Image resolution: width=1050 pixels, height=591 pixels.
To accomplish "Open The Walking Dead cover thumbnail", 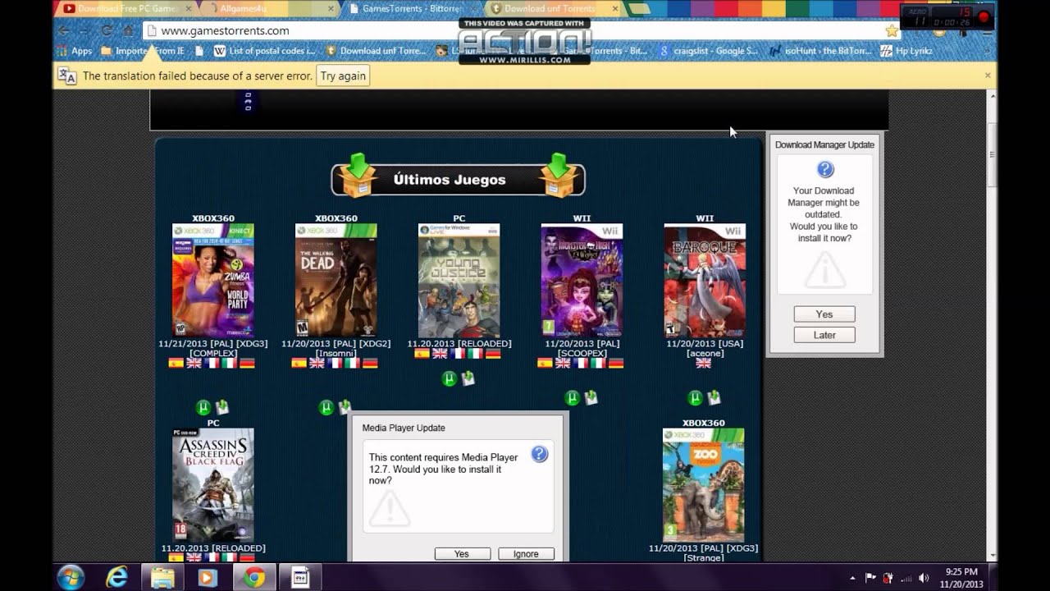I will tap(336, 280).
